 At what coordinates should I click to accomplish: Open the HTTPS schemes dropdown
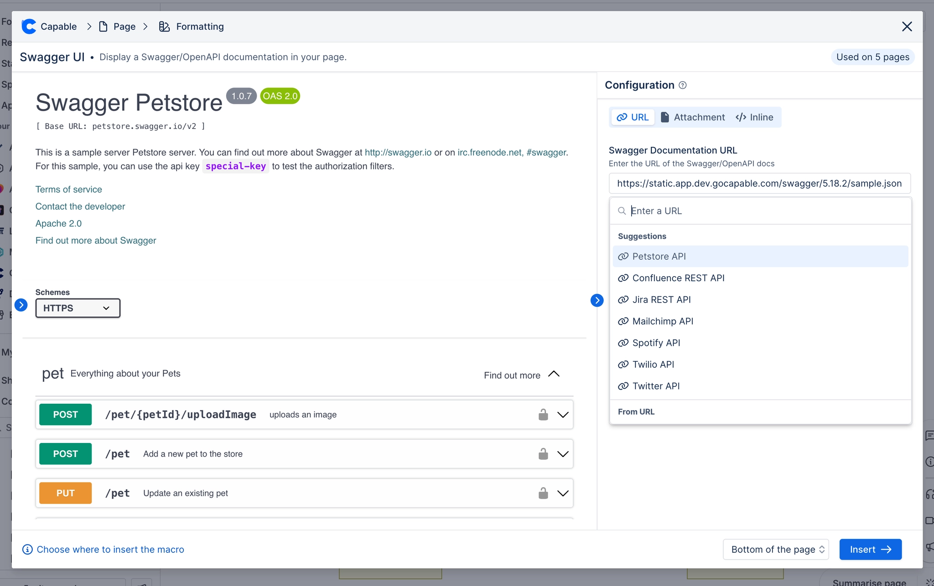(x=78, y=308)
